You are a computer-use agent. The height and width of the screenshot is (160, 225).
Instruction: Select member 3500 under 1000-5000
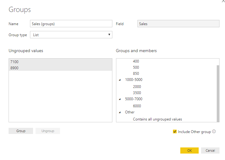(x=137, y=93)
